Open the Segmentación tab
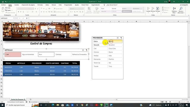The width and height of the screenshot is (190, 107). (96, 5)
